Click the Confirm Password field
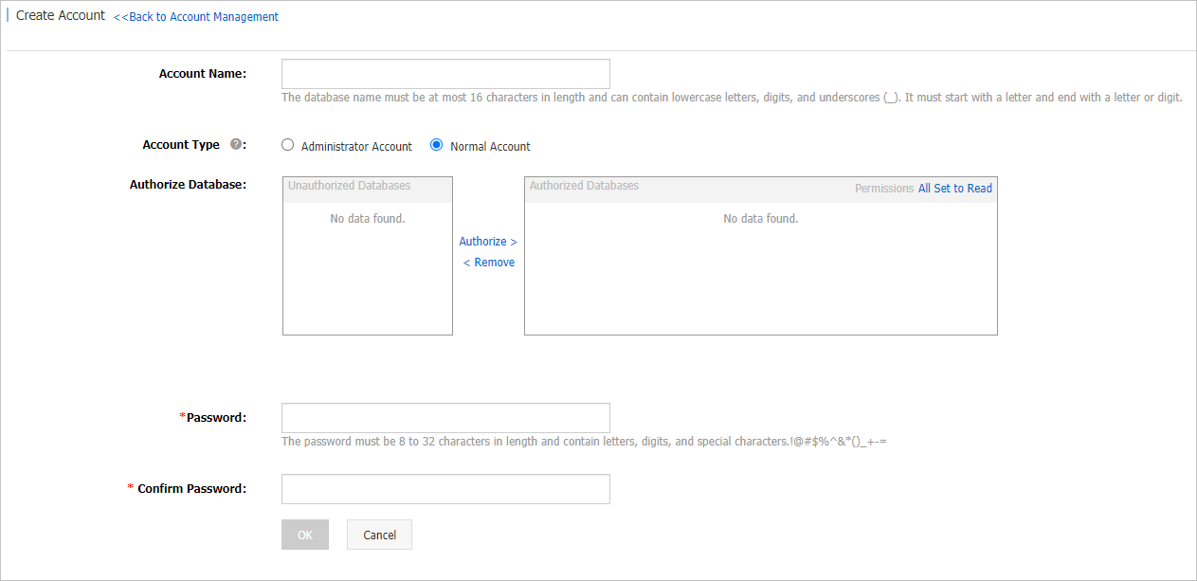The width and height of the screenshot is (1197, 581). click(x=445, y=489)
